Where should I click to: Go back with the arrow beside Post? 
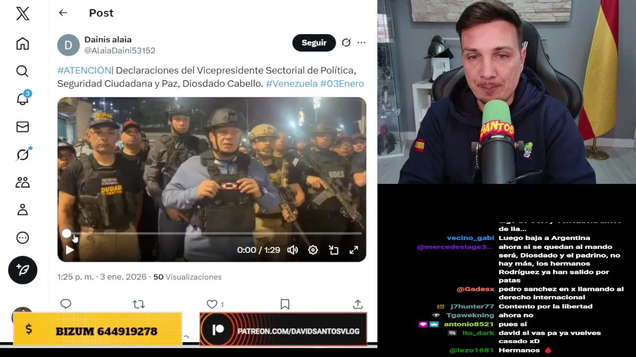click(63, 13)
